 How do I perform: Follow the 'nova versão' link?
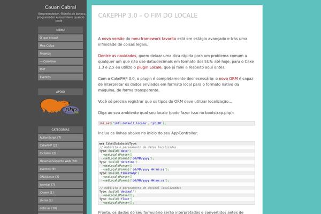[x=113, y=39]
